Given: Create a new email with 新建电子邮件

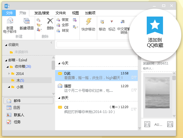Looking at the screenshot, I should click(x=10, y=25).
